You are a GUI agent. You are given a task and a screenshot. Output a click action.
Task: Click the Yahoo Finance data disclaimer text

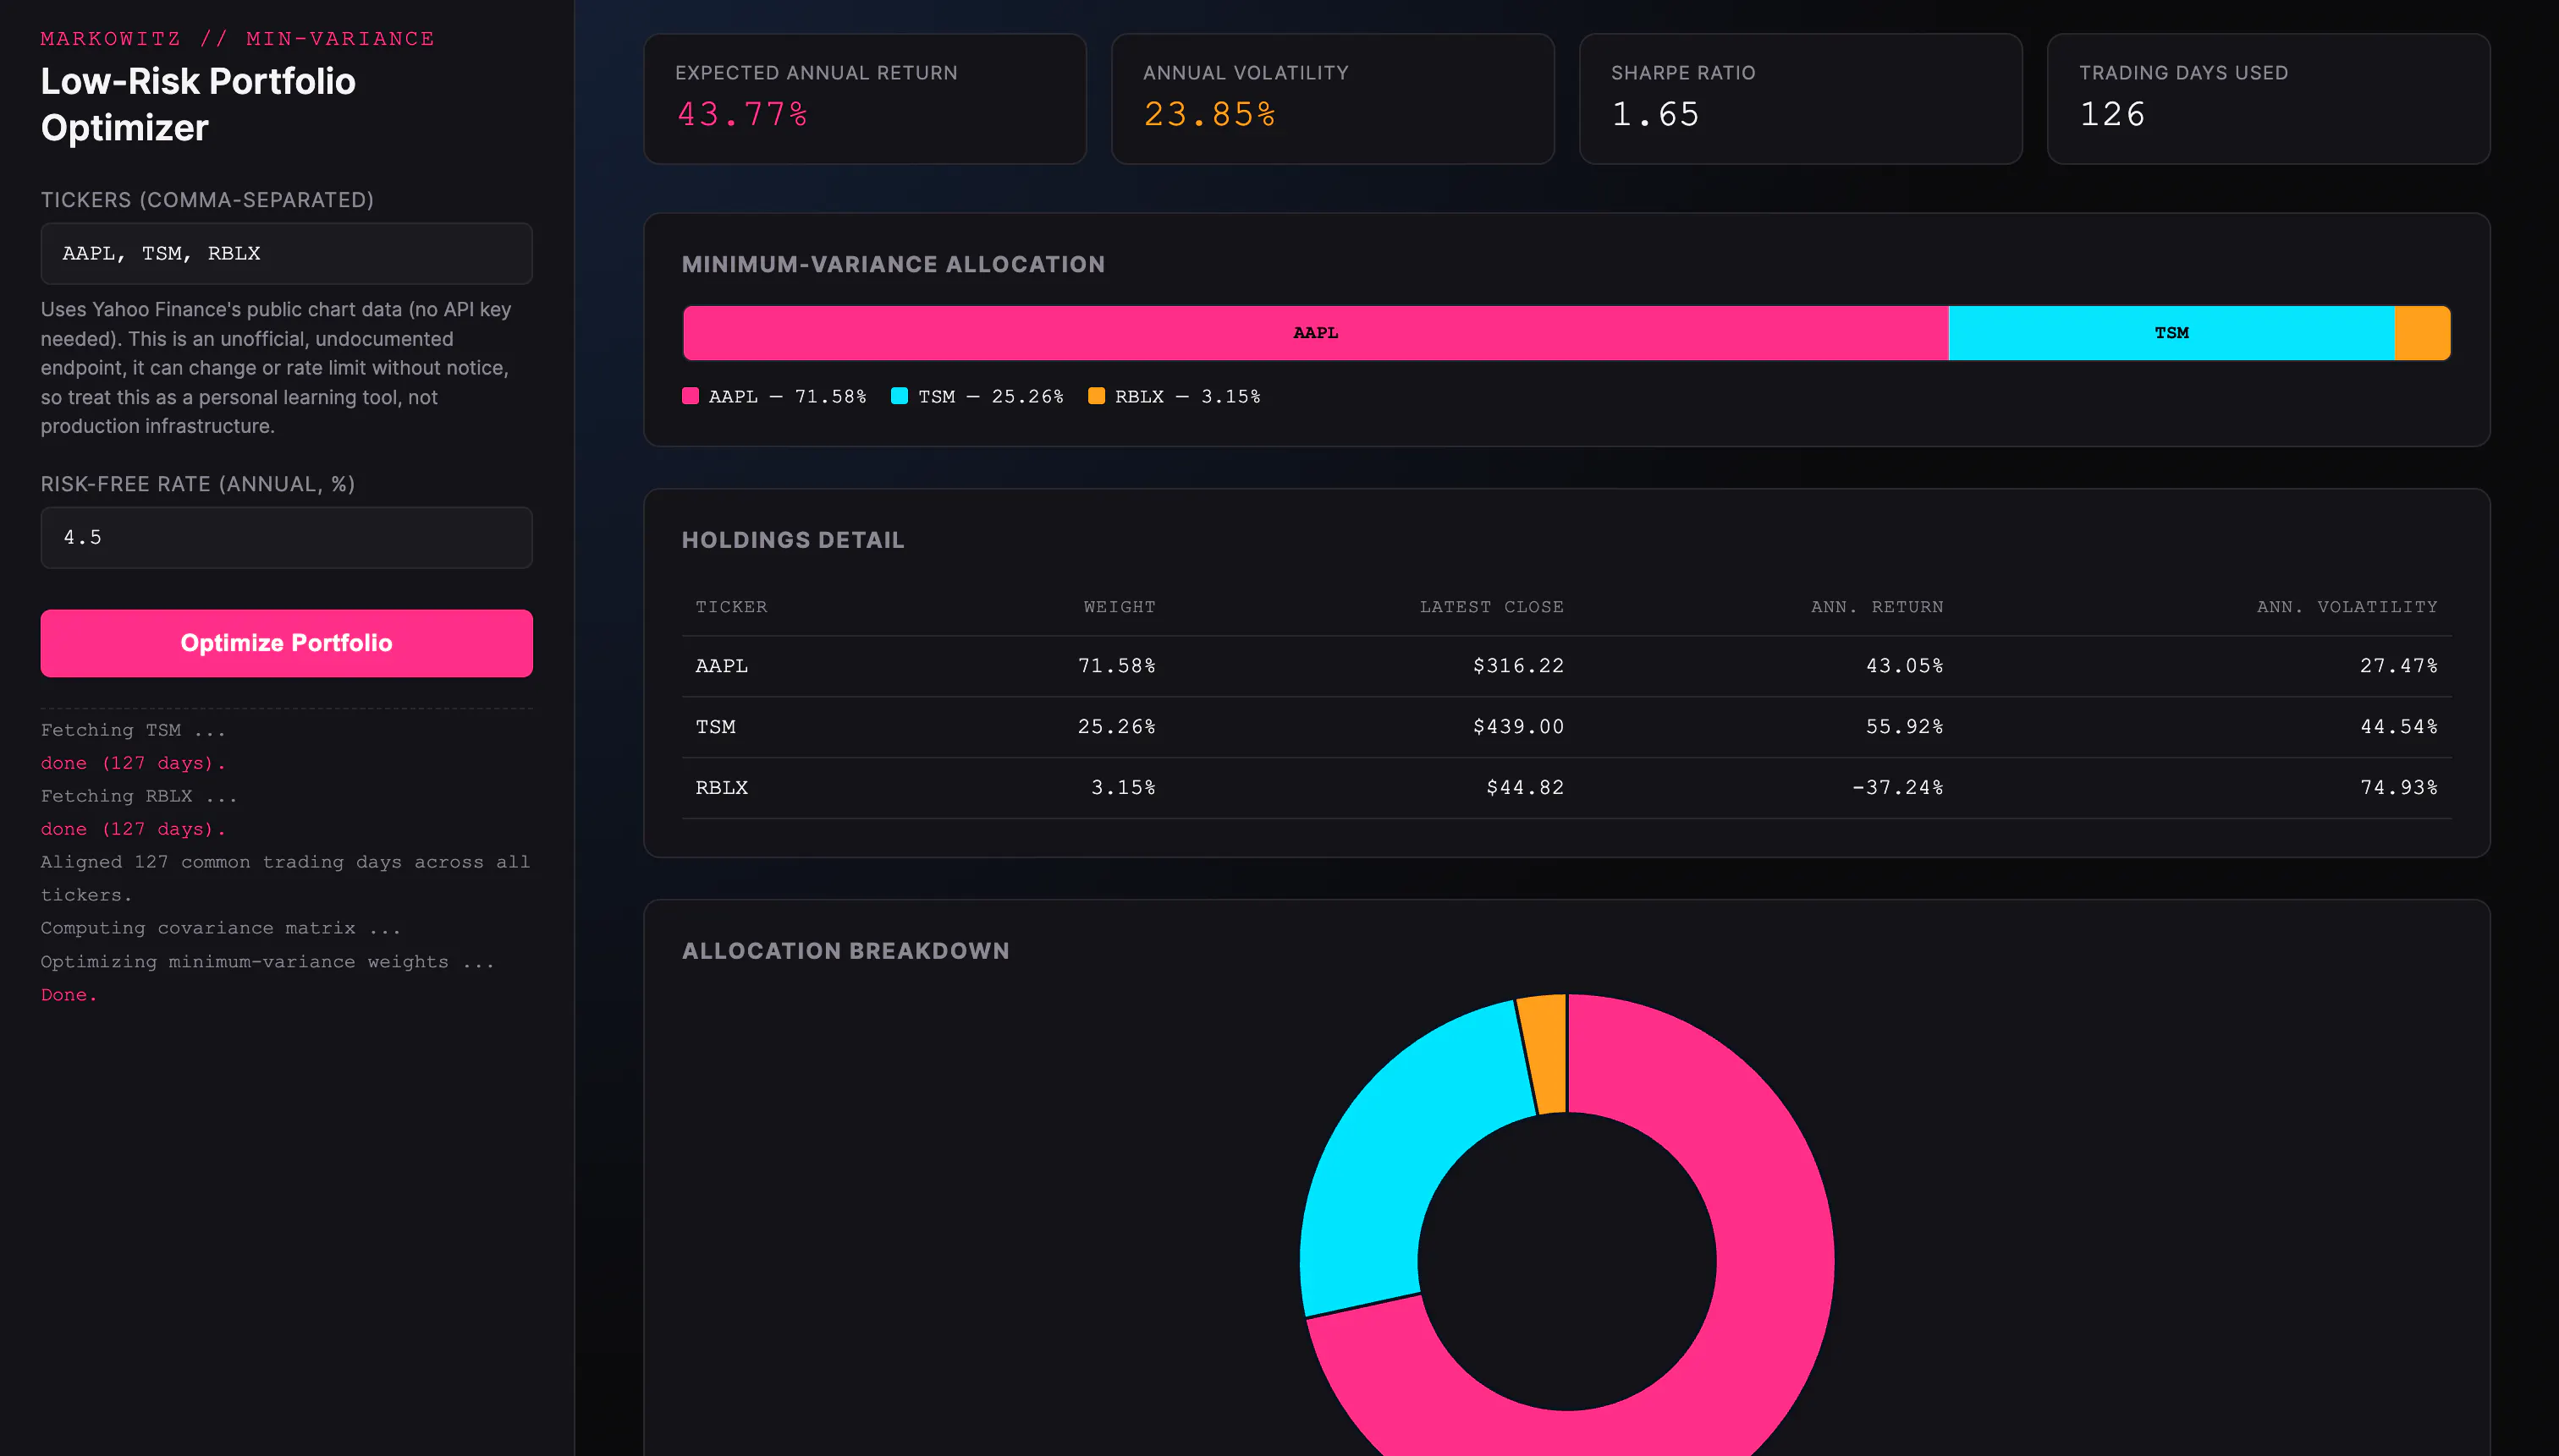point(276,368)
